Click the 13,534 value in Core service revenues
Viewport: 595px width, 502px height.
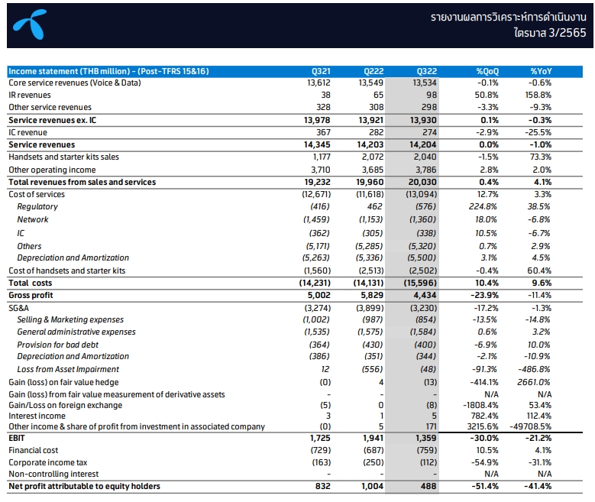425,83
